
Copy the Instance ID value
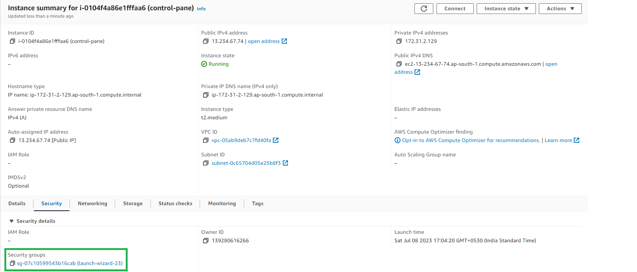pos(13,41)
